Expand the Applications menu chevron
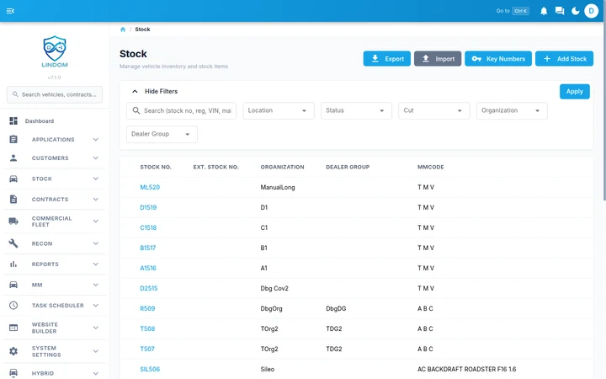The image size is (606, 379). [95, 139]
